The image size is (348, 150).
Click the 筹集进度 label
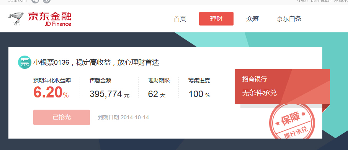199,80
